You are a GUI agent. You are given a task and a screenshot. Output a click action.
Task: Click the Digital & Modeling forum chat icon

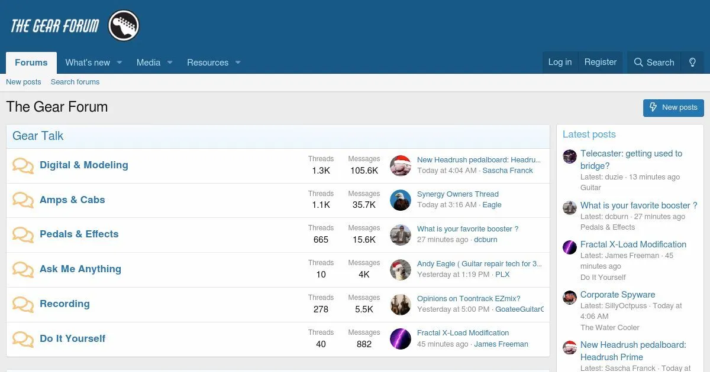[23, 166]
